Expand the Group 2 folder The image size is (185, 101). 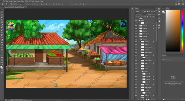click(141, 71)
